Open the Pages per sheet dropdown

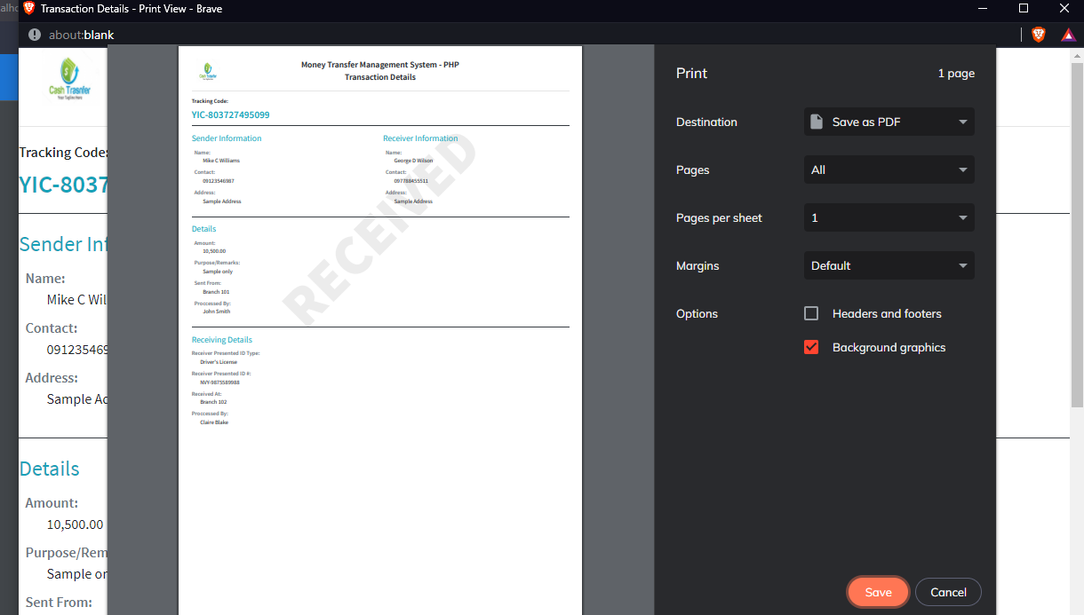point(889,217)
